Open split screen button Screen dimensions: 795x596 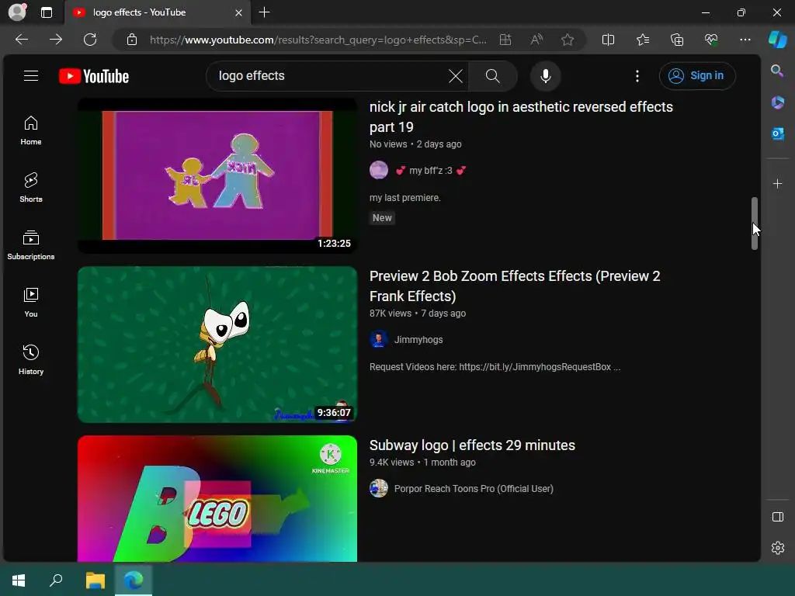point(608,40)
